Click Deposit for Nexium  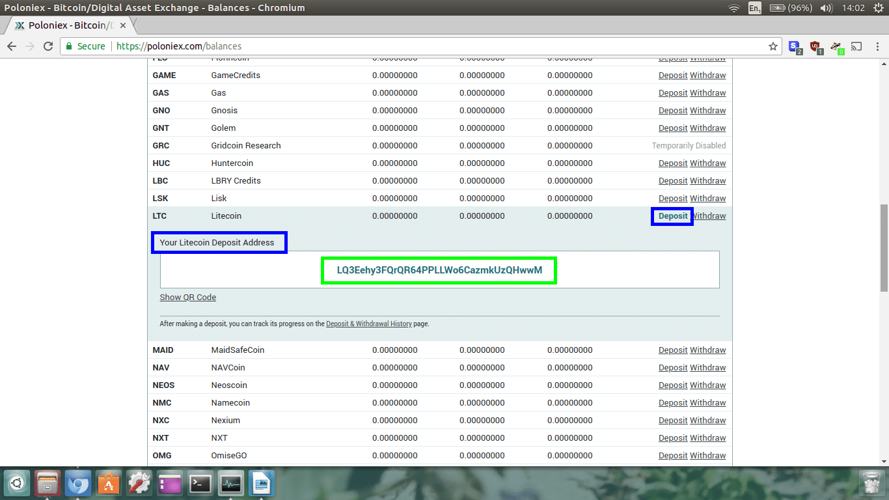[x=673, y=421]
